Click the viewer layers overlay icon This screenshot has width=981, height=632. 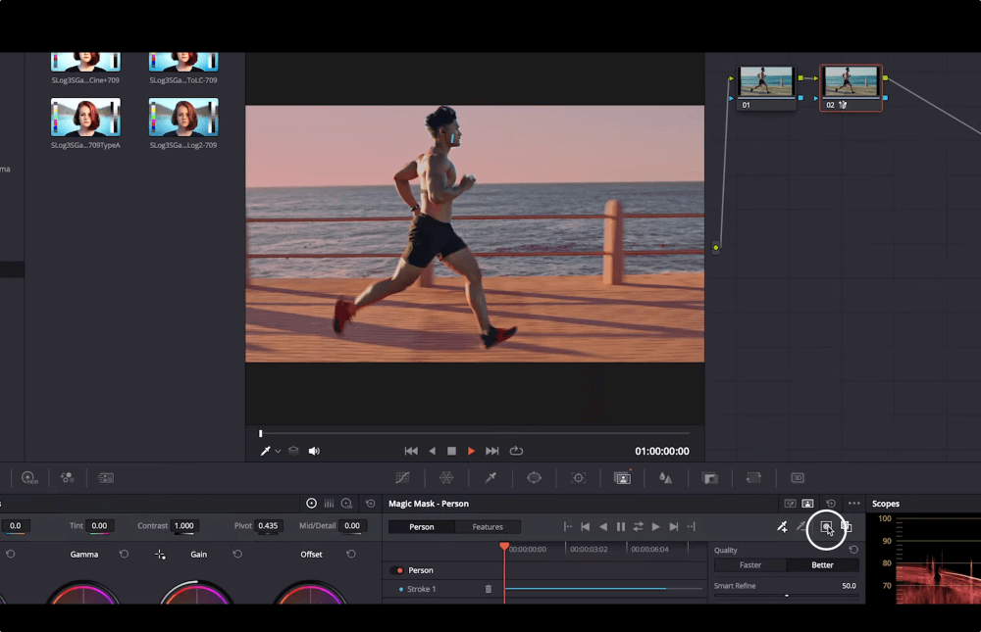(293, 451)
